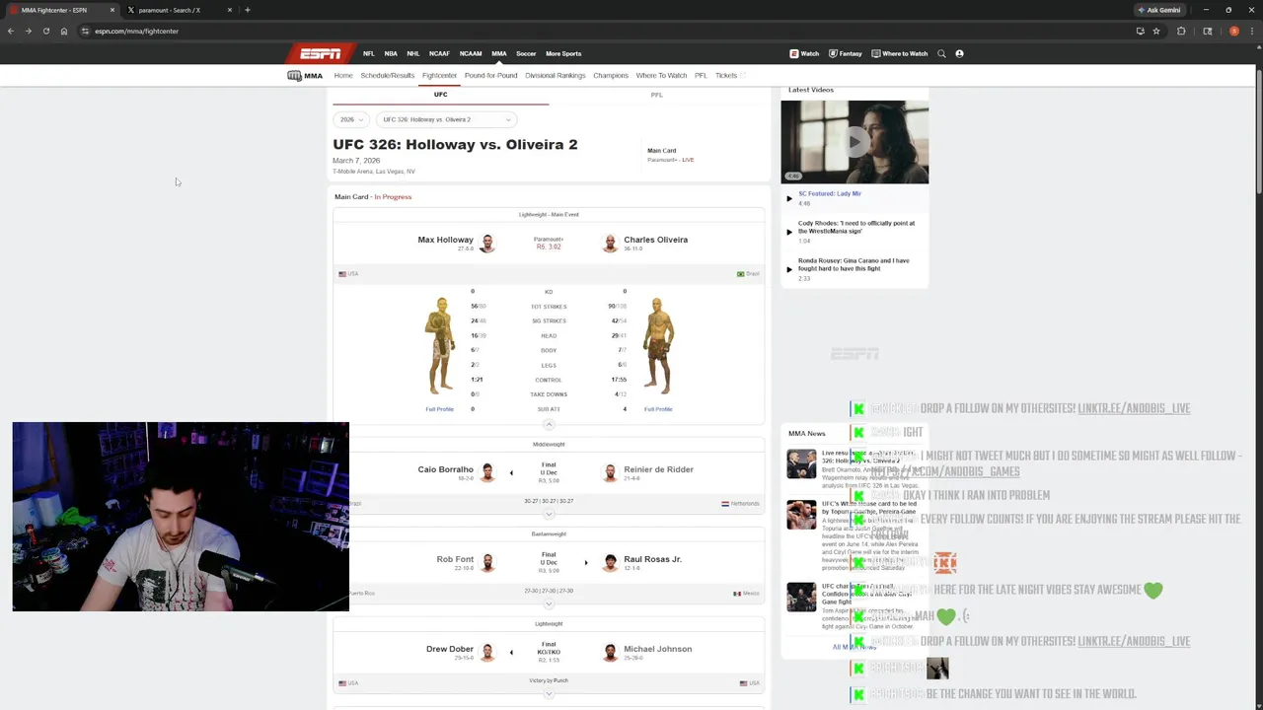Viewport: 1263px width, 710px height.
Task: Click Drew Dober's headshot
Action: click(487, 652)
